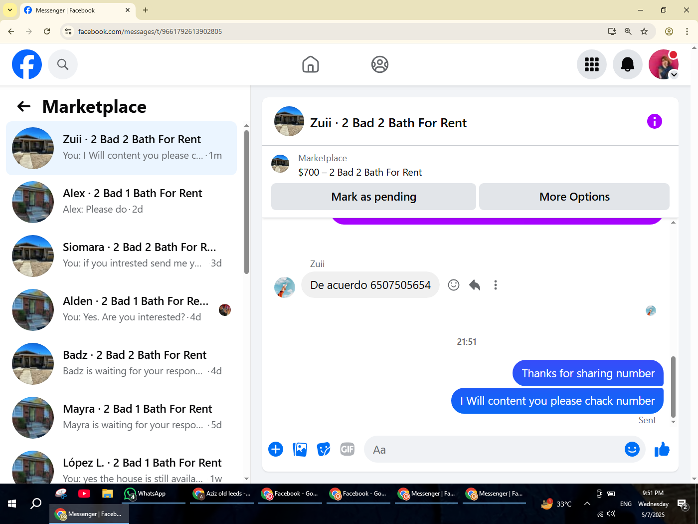Open Mayra 2 Bad 1 Bath conversation
This screenshot has height=524, width=698.
(121, 418)
